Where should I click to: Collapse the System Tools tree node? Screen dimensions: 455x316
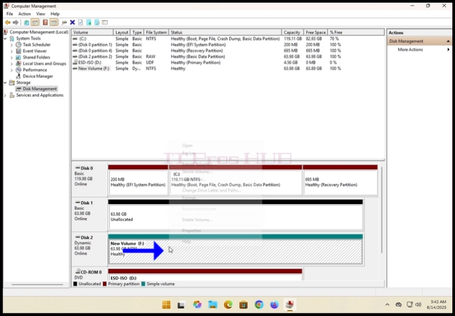pyautogui.click(x=5, y=39)
